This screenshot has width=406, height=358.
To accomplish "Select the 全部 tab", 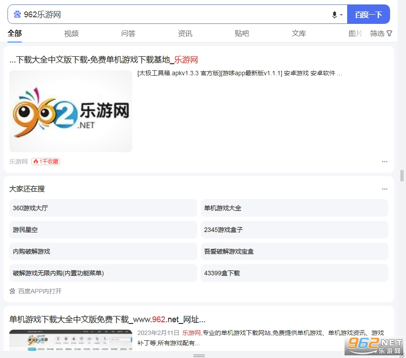I will 15,34.
